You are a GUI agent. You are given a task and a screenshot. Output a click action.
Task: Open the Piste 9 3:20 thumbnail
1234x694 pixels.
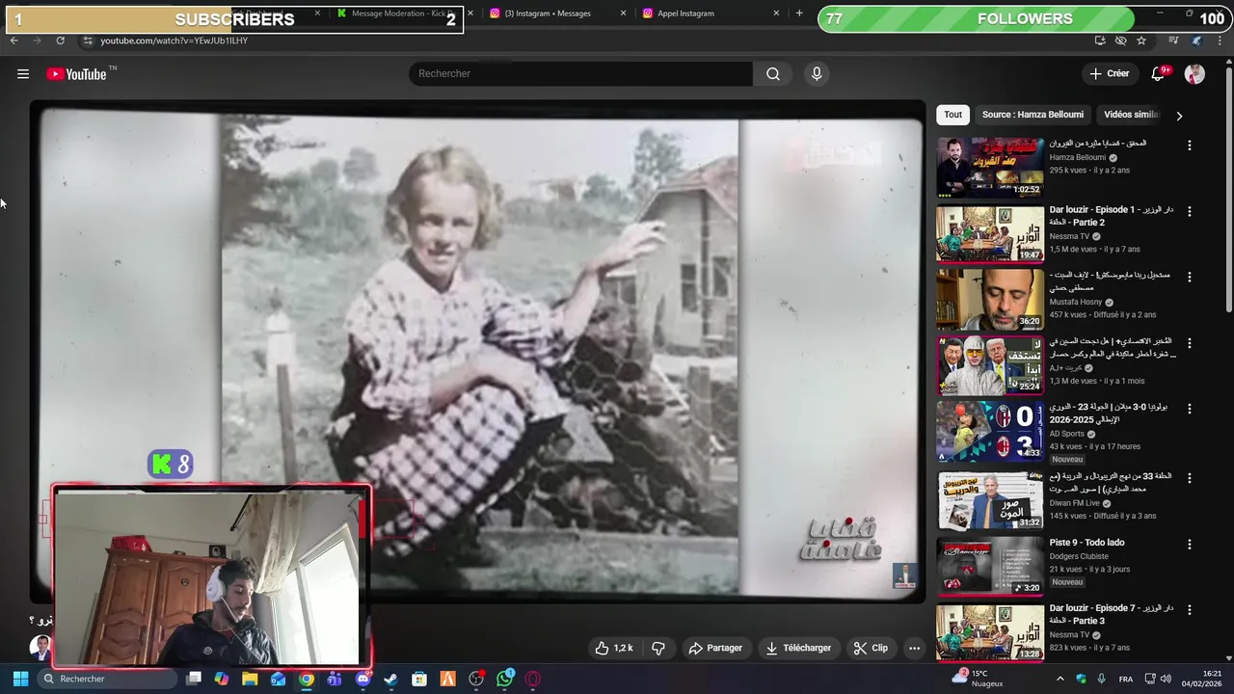pyautogui.click(x=990, y=566)
